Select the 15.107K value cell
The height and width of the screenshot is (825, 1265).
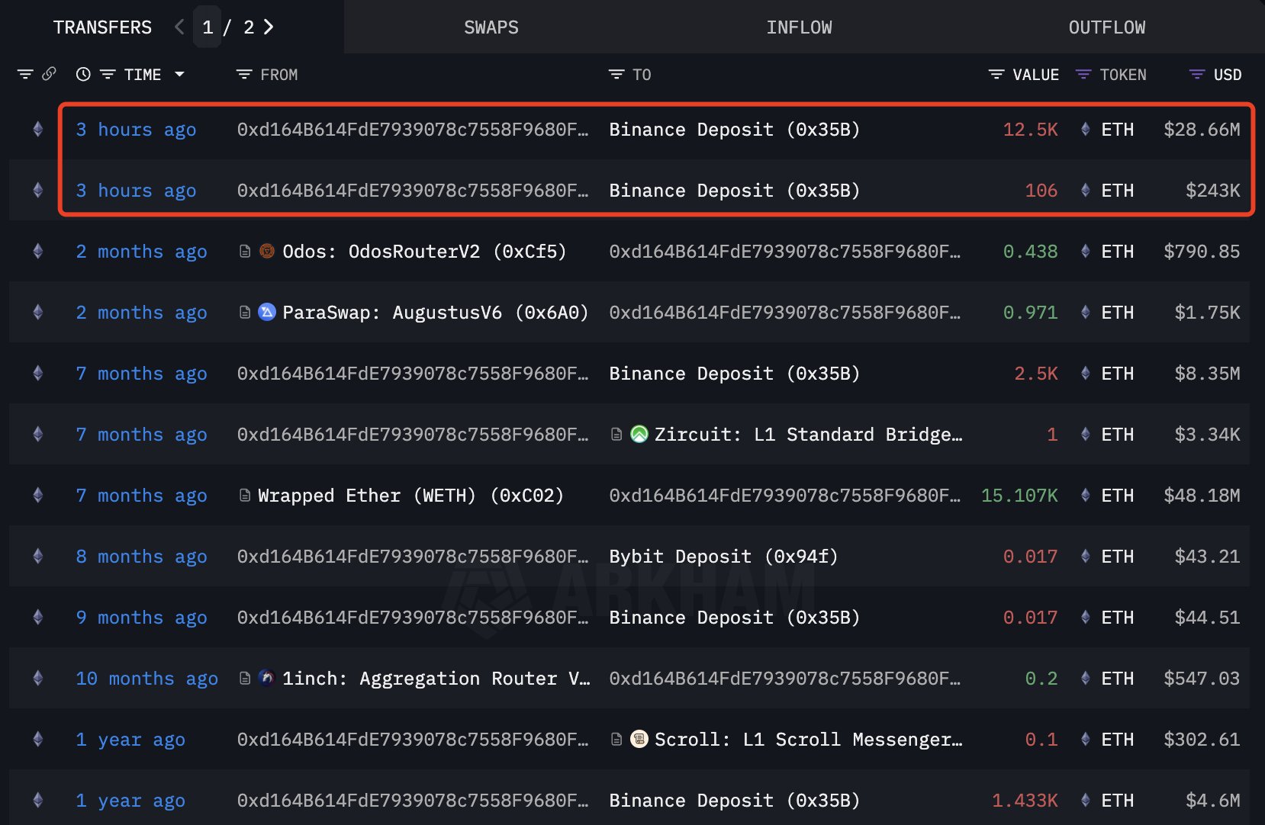[x=1019, y=496]
